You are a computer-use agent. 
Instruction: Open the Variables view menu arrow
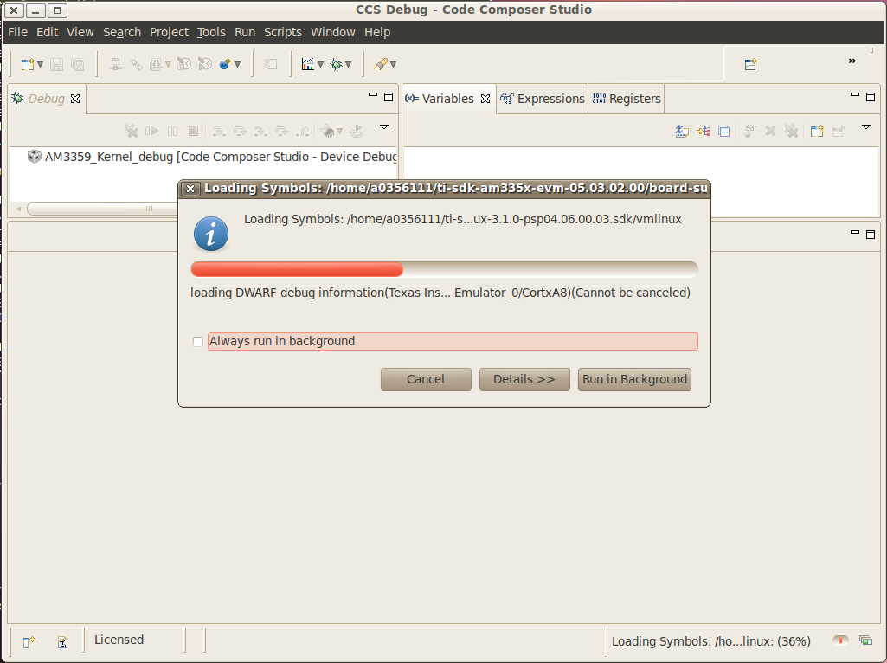(x=866, y=128)
